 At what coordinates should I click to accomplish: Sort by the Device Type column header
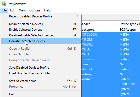tap(129, 24)
